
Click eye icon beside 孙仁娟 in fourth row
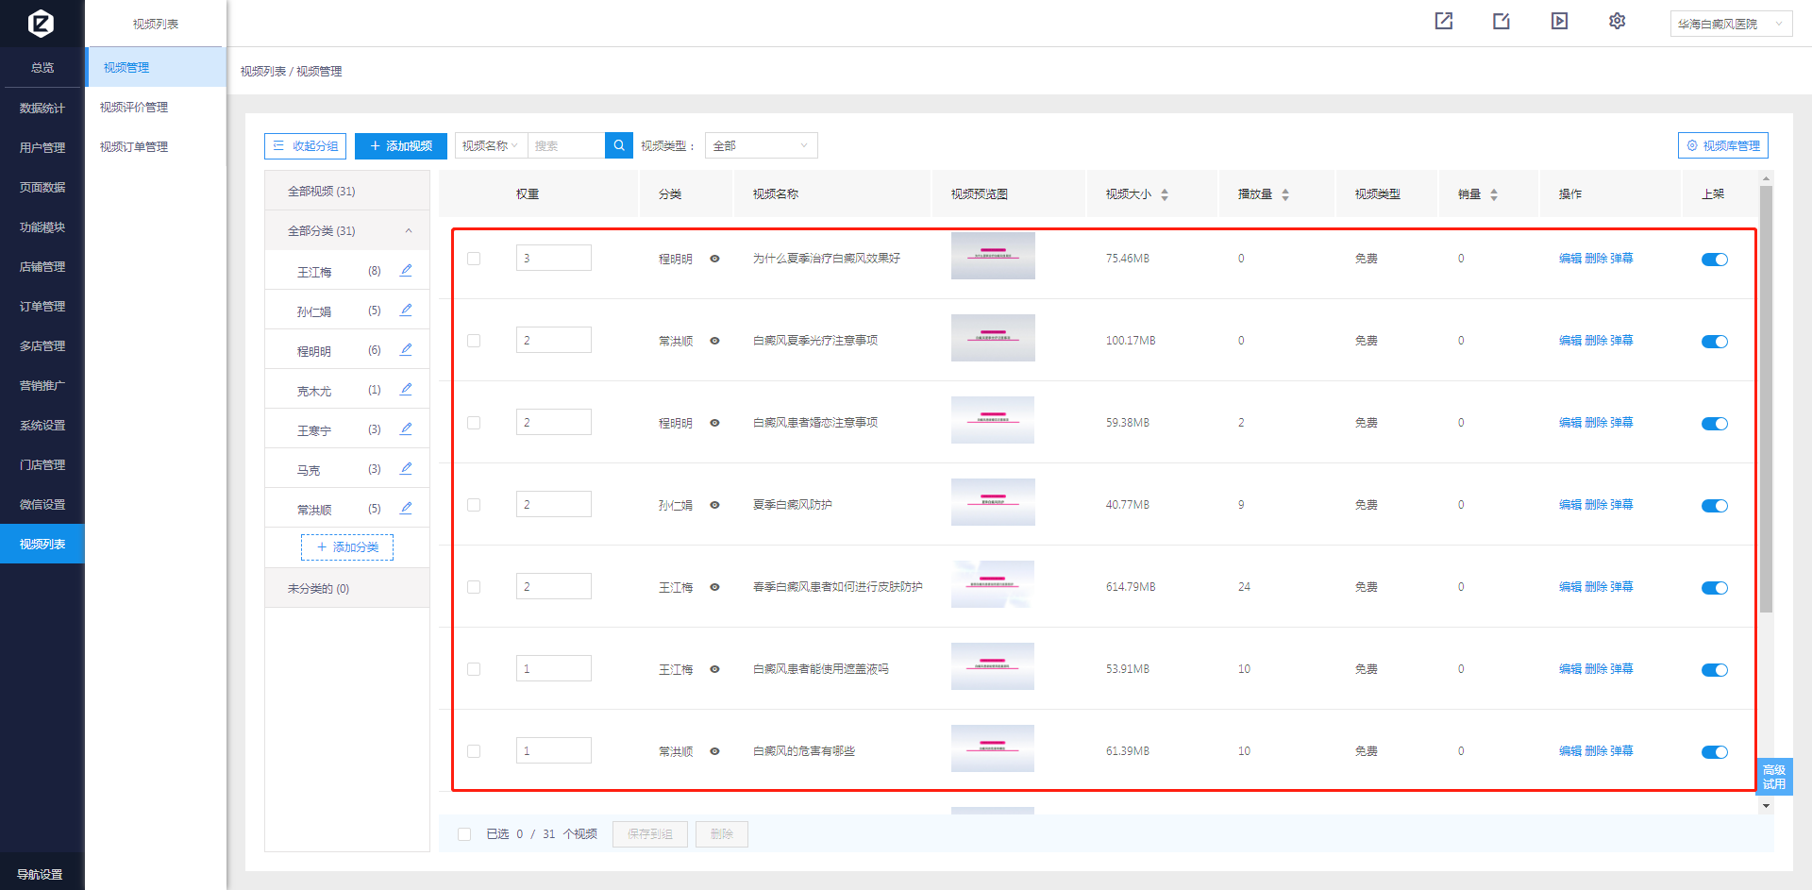click(x=714, y=505)
